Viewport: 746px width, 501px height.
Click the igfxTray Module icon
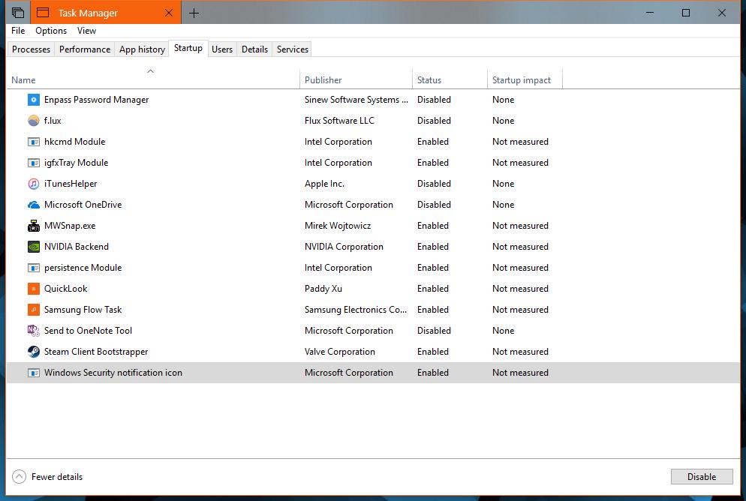click(33, 163)
